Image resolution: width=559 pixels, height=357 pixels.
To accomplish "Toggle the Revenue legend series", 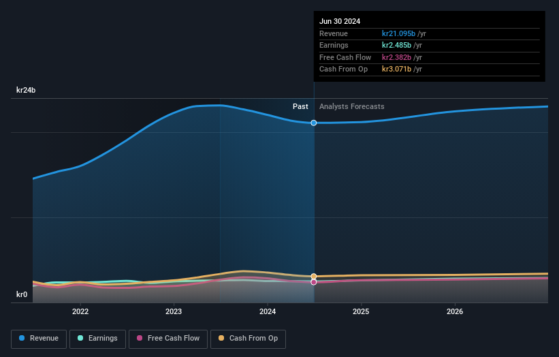I will click(39, 339).
